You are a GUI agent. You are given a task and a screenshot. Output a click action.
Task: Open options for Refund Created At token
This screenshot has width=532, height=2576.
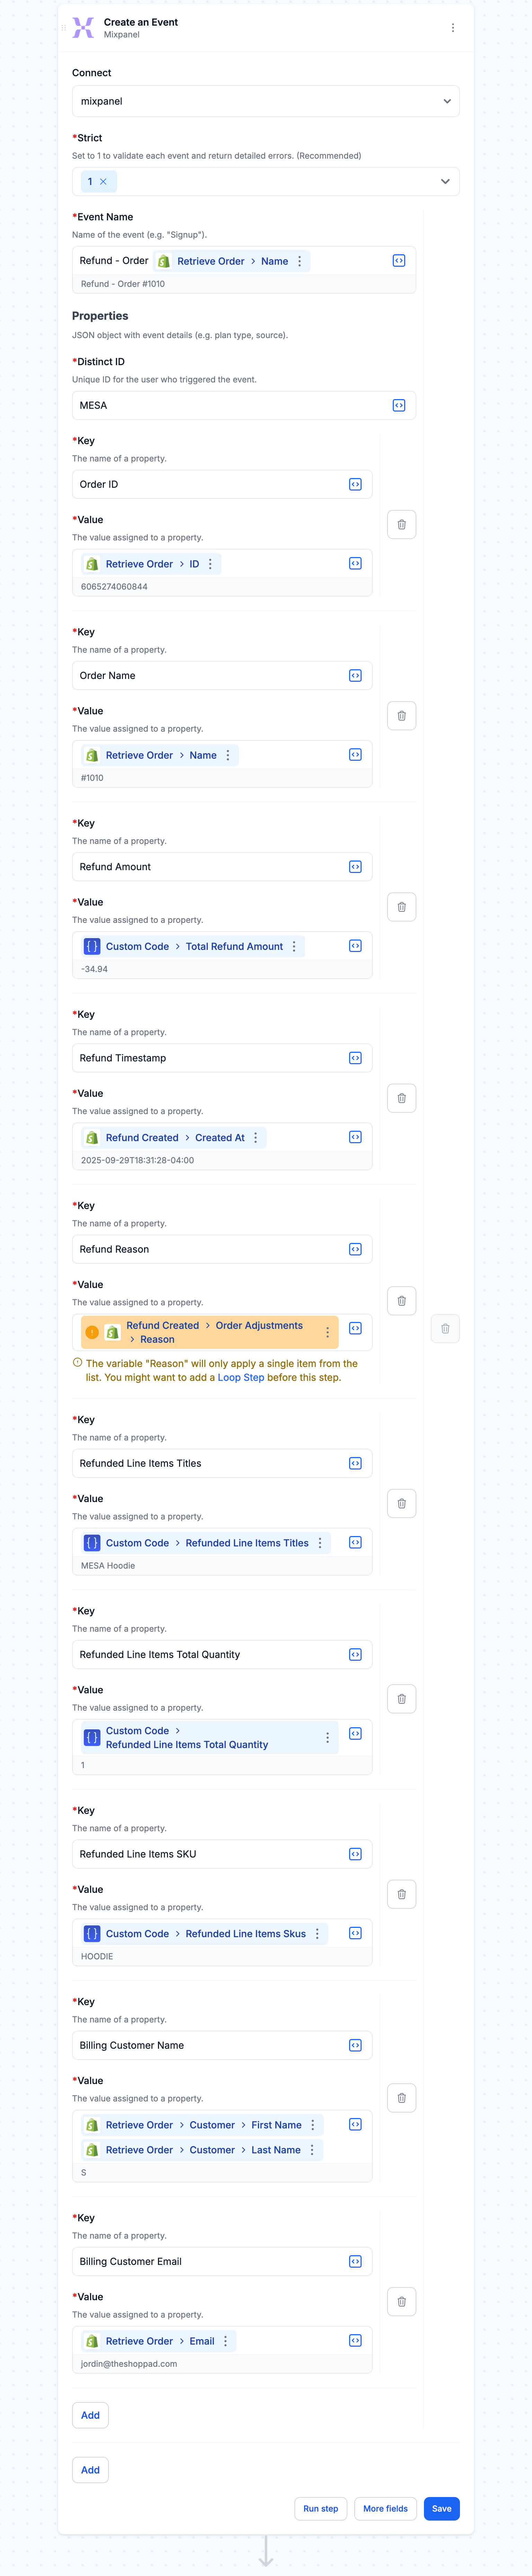coord(256,1138)
